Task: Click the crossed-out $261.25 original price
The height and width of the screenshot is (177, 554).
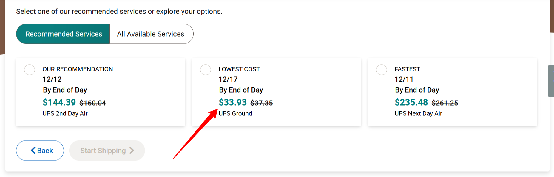Action: pyautogui.click(x=445, y=103)
